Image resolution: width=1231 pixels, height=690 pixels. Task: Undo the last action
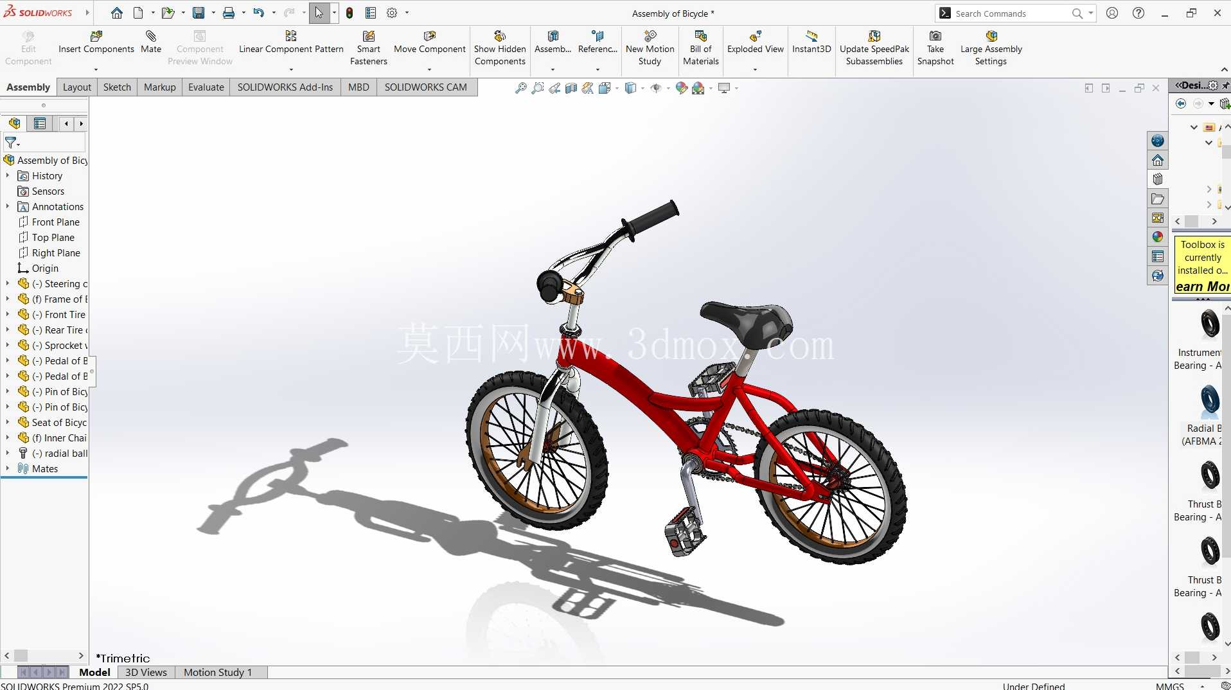pos(258,13)
